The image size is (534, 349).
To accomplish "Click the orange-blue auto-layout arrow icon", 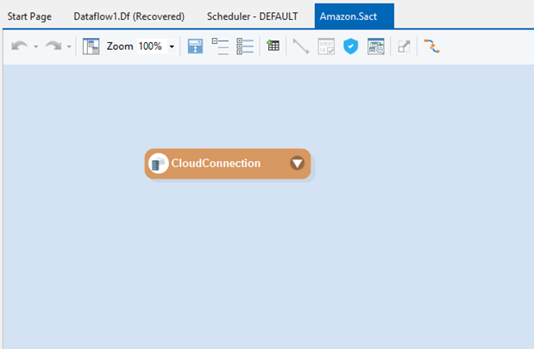I will coord(431,47).
